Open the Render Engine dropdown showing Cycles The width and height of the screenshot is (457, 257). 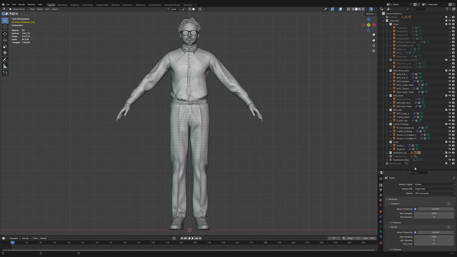coord(435,184)
